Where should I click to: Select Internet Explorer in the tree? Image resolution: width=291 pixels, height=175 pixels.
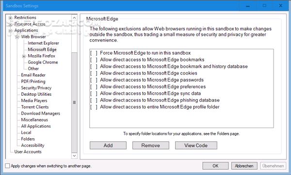[43, 43]
